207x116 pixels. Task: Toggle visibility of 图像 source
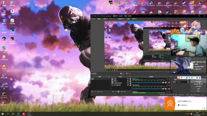click(128, 79)
